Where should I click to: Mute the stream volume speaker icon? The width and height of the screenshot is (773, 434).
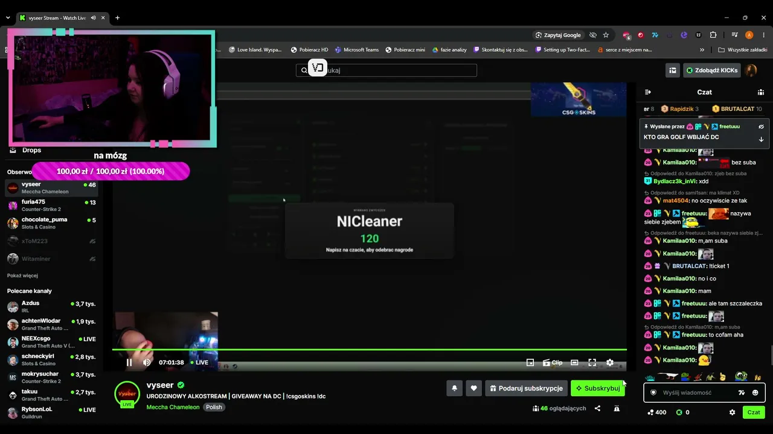click(147, 362)
